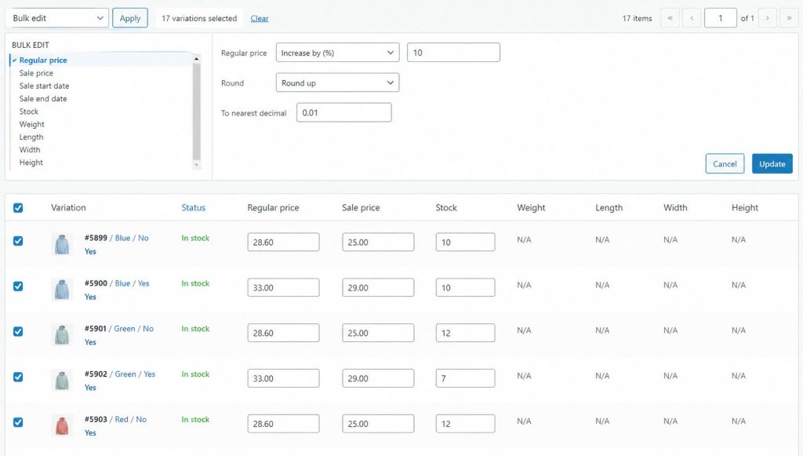803x456 pixels.
Task: Edit stock quantity of #5900
Action: (466, 287)
